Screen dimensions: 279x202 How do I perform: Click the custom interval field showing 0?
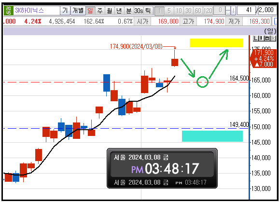[219, 10]
